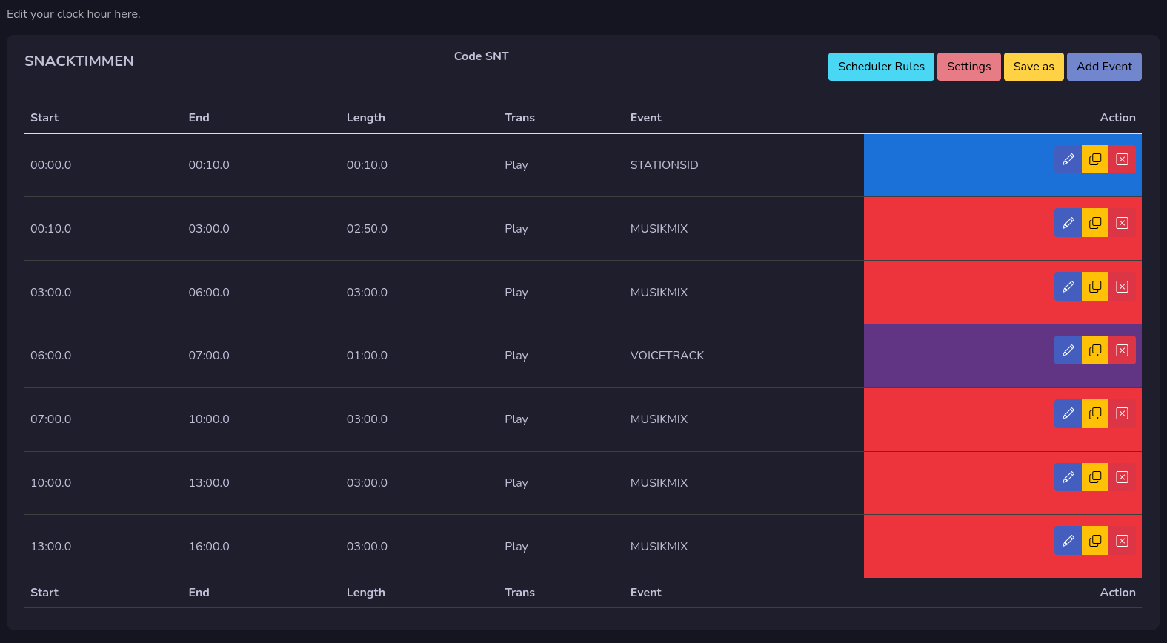Edit the MUSIKMIX event ending at 16:00.0
The image size is (1167, 643).
1068,541
